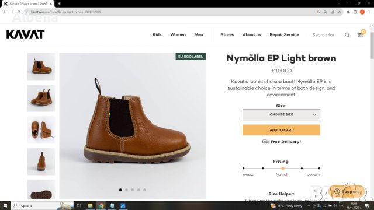The width and height of the screenshot is (374, 210).
Task: Click the Size Helper heading
Action: [x=281, y=194]
